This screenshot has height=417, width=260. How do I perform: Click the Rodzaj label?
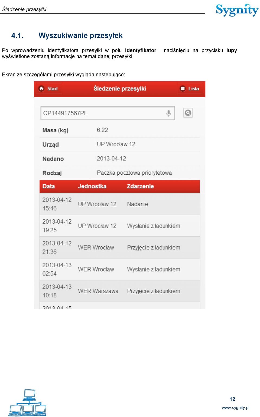point(52,173)
